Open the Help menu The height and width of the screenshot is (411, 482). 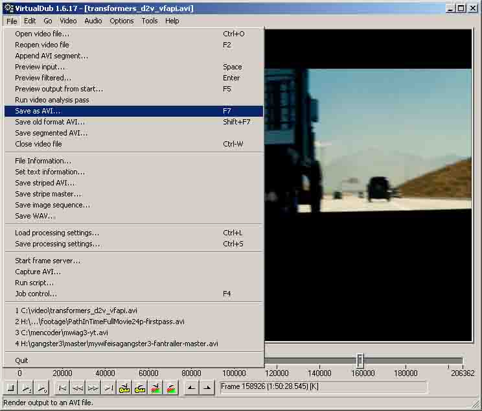click(x=172, y=21)
